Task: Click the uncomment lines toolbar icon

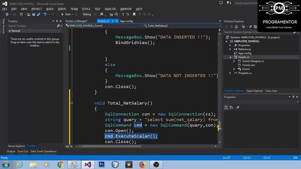Action: click(127, 15)
